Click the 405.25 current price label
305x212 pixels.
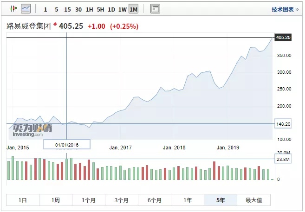[x=283, y=37]
